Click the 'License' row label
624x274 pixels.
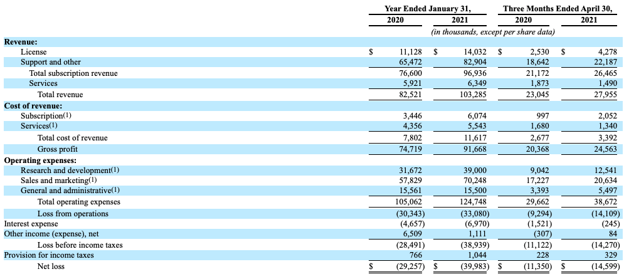coord(33,51)
